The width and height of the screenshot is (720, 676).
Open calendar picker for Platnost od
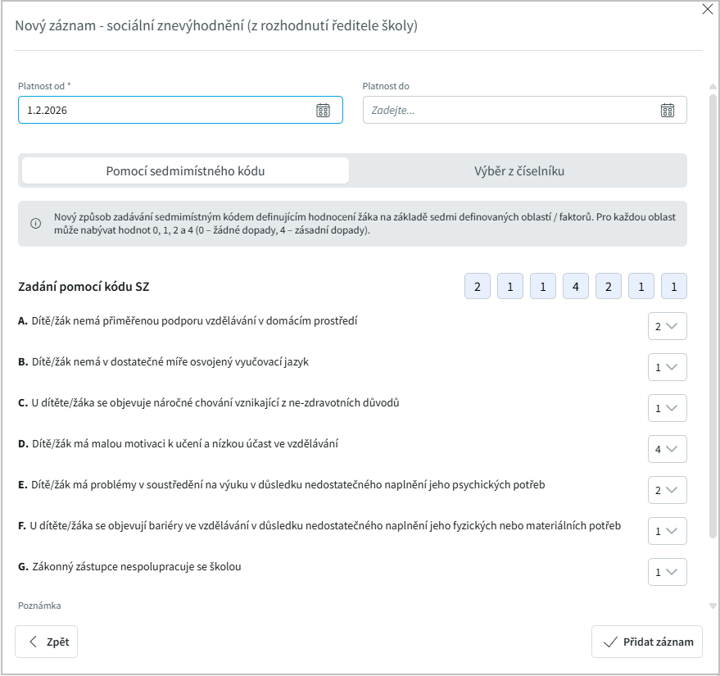click(x=323, y=111)
